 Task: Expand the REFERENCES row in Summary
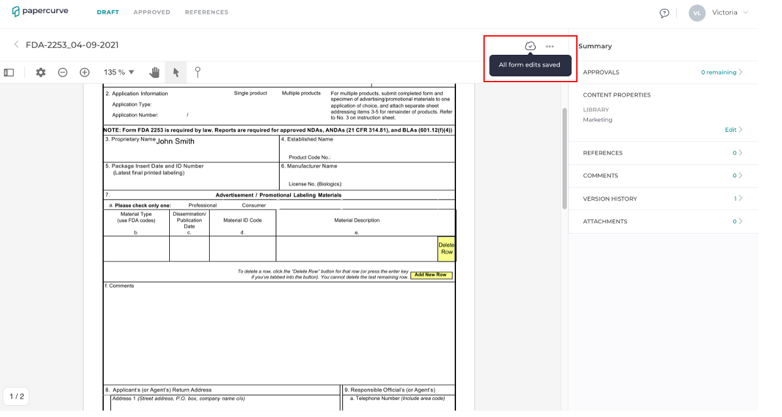663,153
